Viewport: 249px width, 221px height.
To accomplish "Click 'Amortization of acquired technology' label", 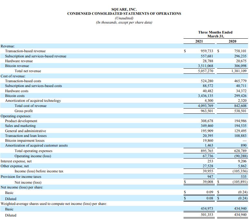I will coord(33,101).
